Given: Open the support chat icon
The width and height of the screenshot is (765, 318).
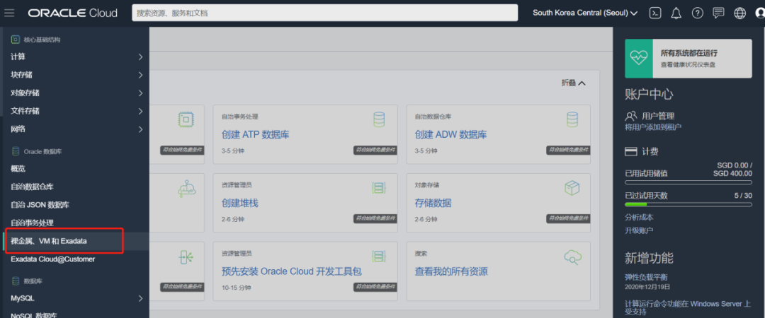Looking at the screenshot, I should (718, 13).
